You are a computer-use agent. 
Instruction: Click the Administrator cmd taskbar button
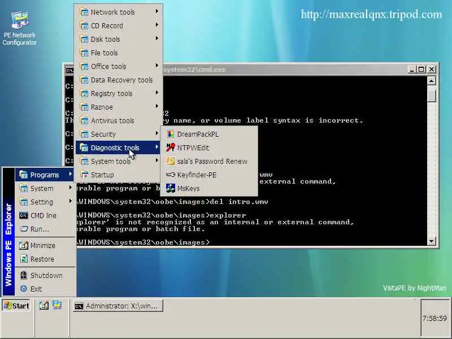(x=118, y=306)
